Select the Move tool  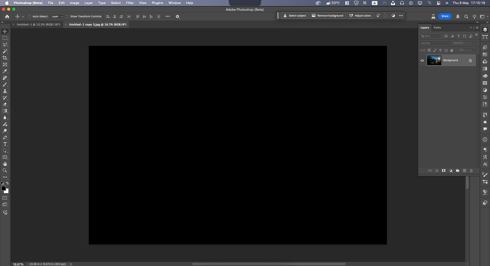(5, 31)
